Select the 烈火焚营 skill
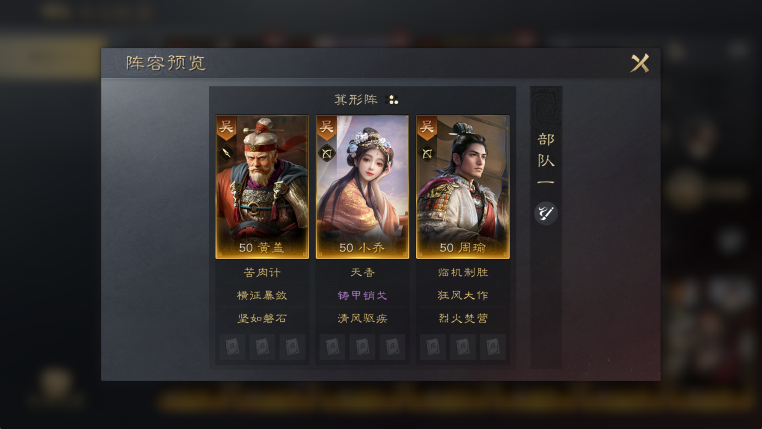This screenshot has height=429, width=762. point(463,319)
